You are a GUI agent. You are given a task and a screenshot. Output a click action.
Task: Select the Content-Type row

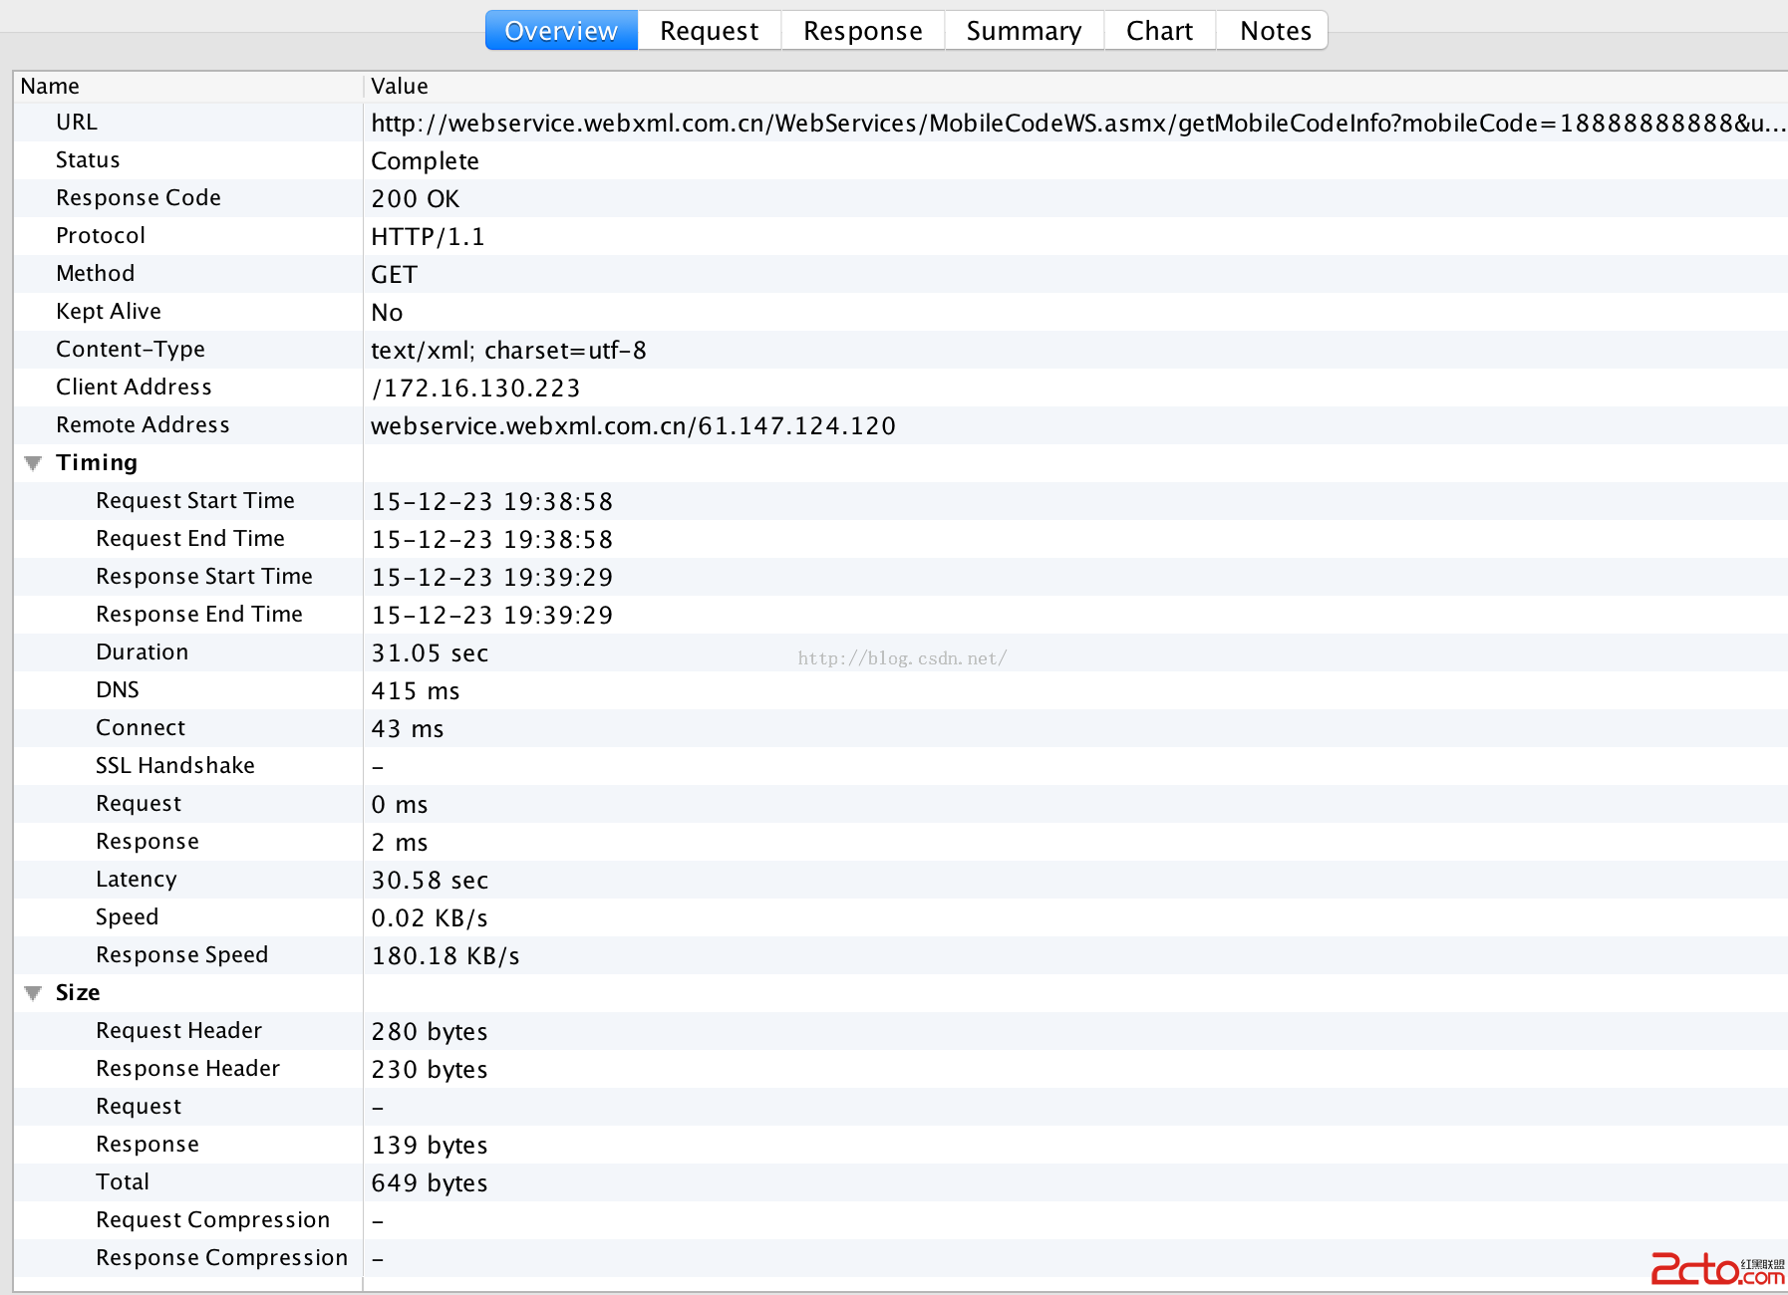131,350
